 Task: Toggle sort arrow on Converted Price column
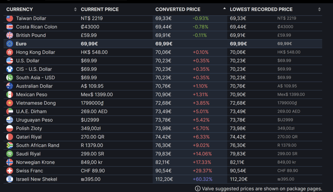(x=224, y=9)
